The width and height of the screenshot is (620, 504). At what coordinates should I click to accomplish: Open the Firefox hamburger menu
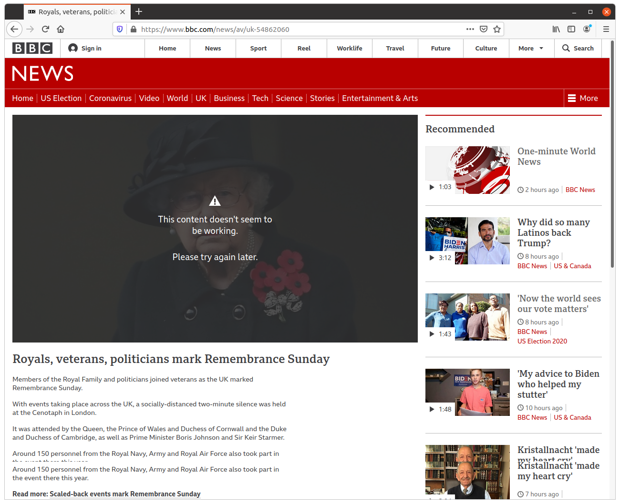click(x=606, y=29)
